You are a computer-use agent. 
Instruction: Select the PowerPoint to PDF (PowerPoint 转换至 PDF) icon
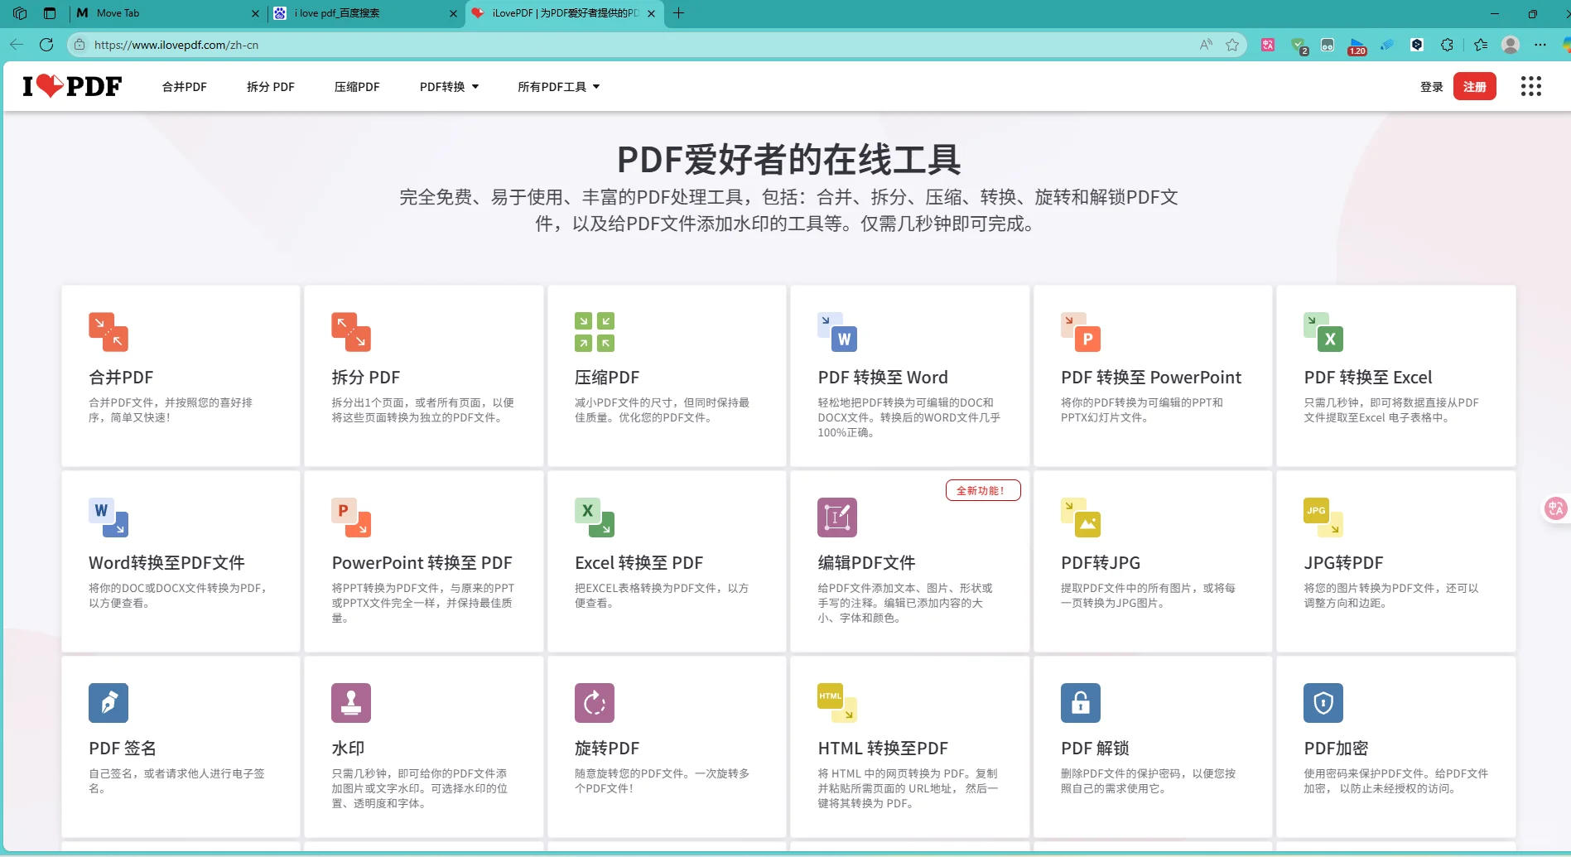[x=351, y=518]
